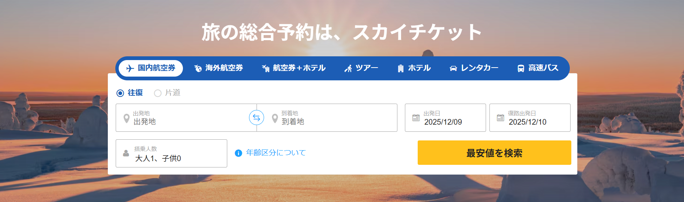Open the 出発日 date picker showing 2025/12/09

pos(445,118)
